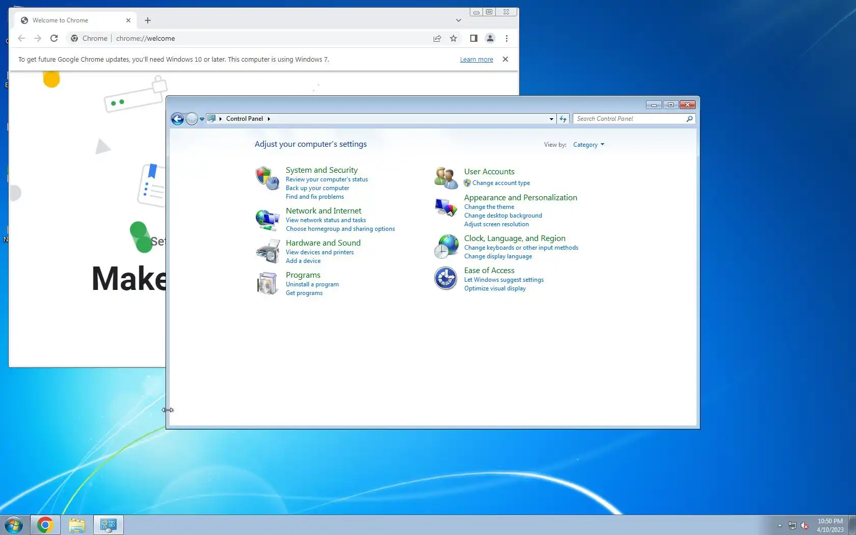Click the User Accounts people icon
Viewport: 856px width, 535px height.
coord(446,178)
